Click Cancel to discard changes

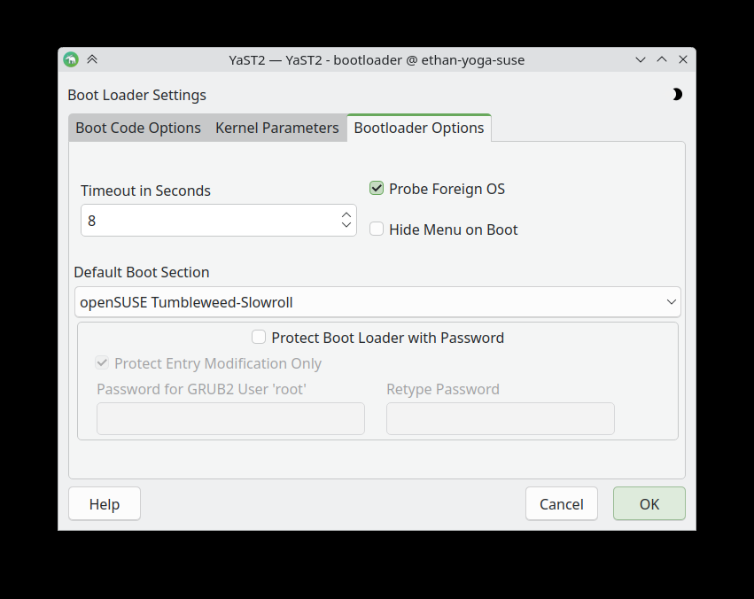[561, 503]
